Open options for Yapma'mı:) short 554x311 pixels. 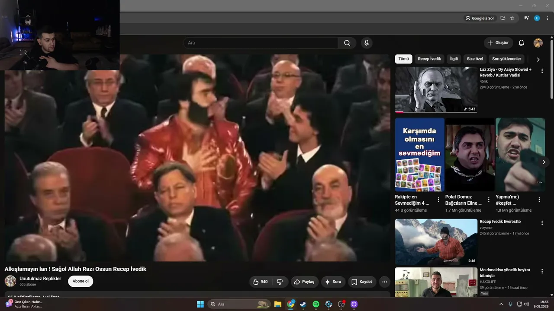point(539,200)
